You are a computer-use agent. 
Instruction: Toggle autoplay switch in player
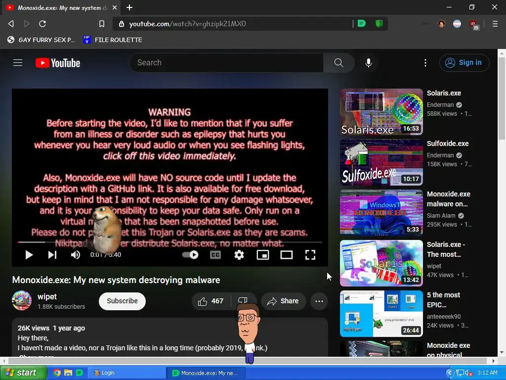[x=190, y=255]
